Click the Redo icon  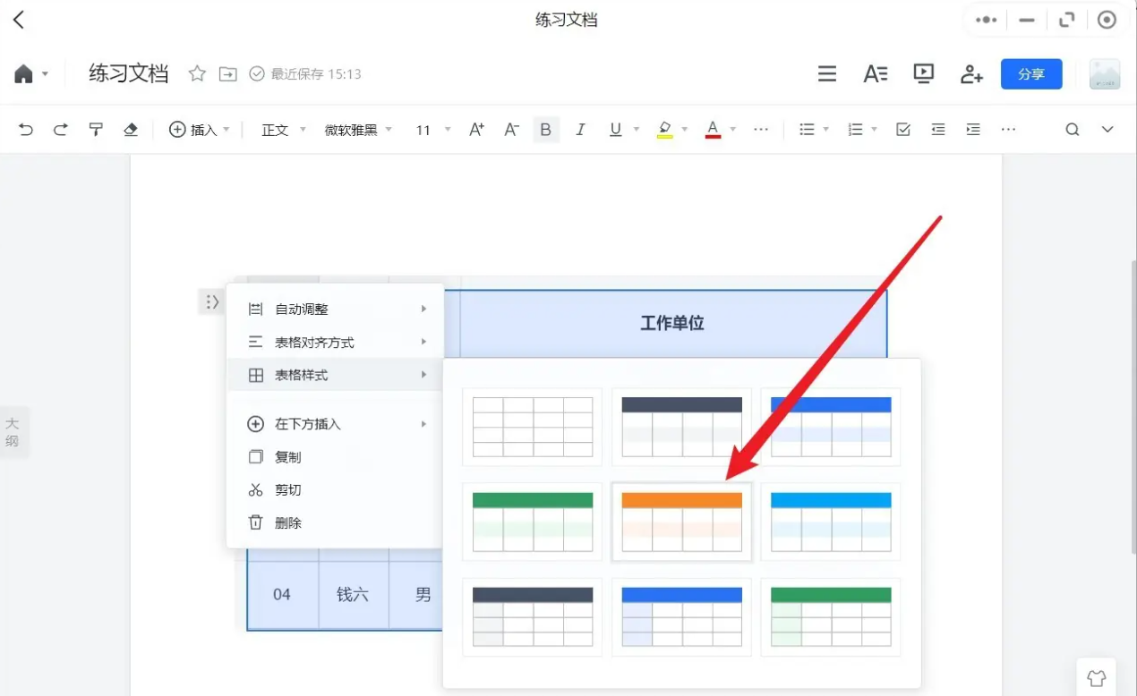60,129
